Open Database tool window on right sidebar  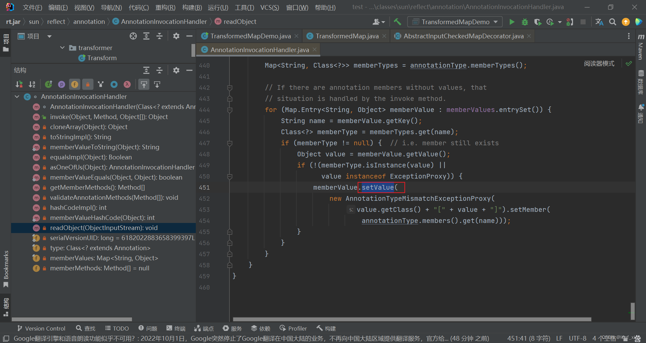pos(641,82)
